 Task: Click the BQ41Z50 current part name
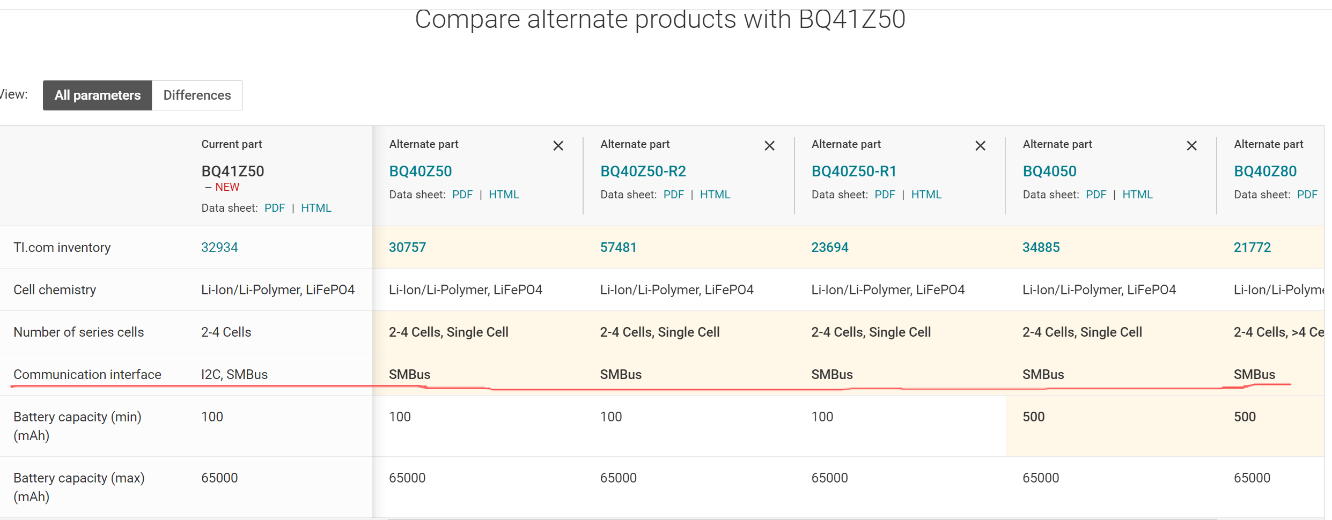tap(233, 171)
